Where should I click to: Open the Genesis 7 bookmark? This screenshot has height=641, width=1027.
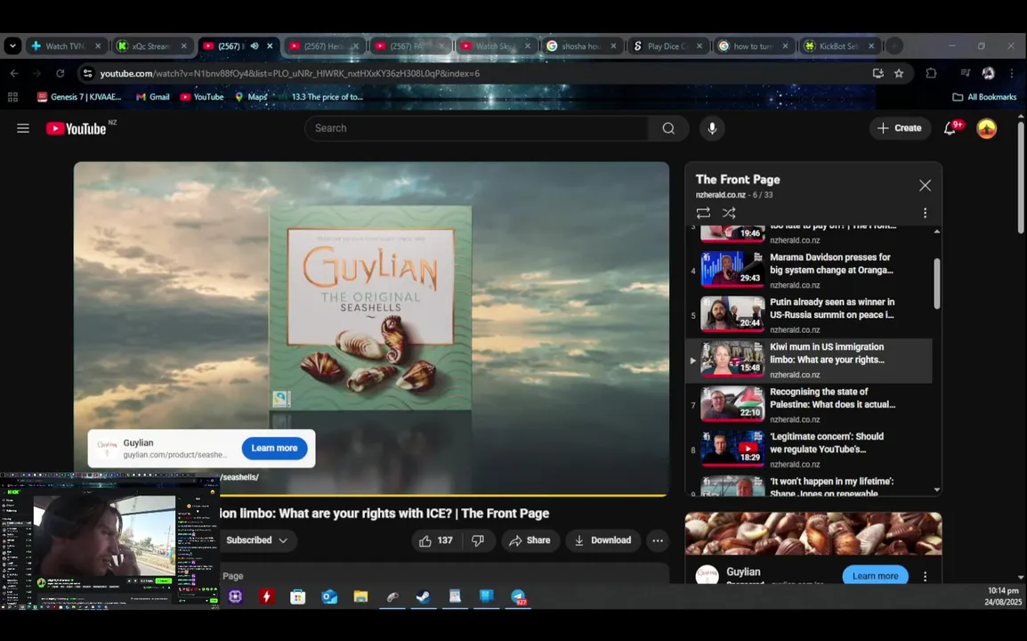[79, 97]
